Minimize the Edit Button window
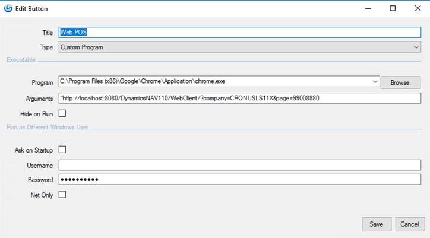The width and height of the screenshot is (430, 238). [365, 9]
